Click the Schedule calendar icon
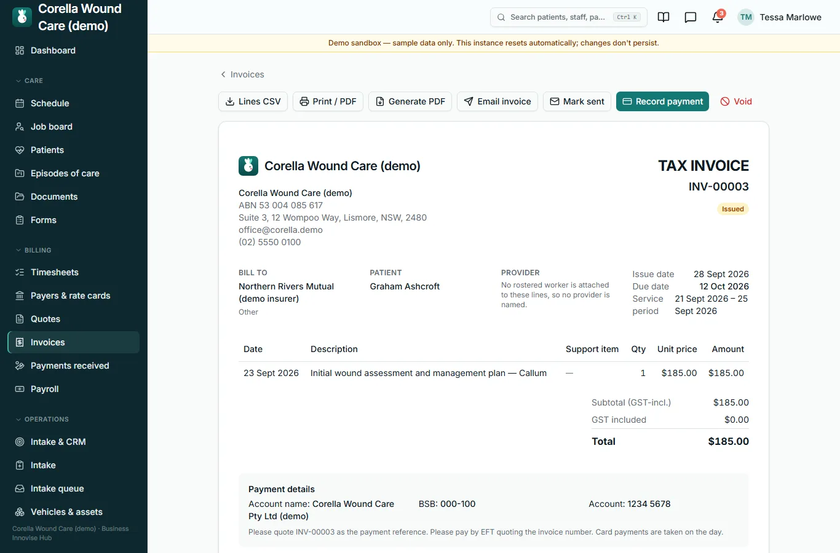Image resolution: width=840 pixels, height=553 pixels. (20, 103)
